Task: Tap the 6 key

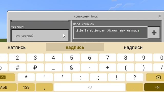Action: coord(89,57)
